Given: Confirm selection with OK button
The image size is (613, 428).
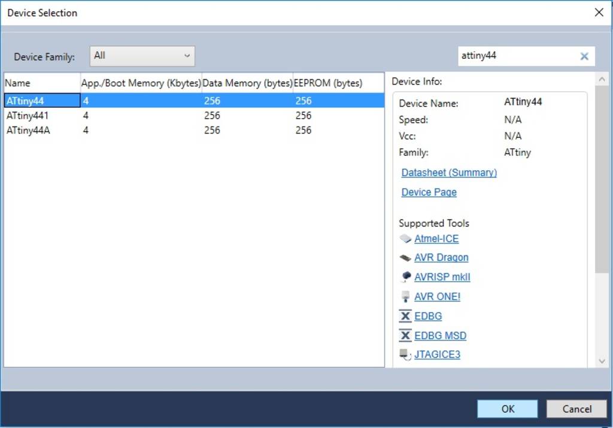Looking at the screenshot, I should (x=508, y=409).
